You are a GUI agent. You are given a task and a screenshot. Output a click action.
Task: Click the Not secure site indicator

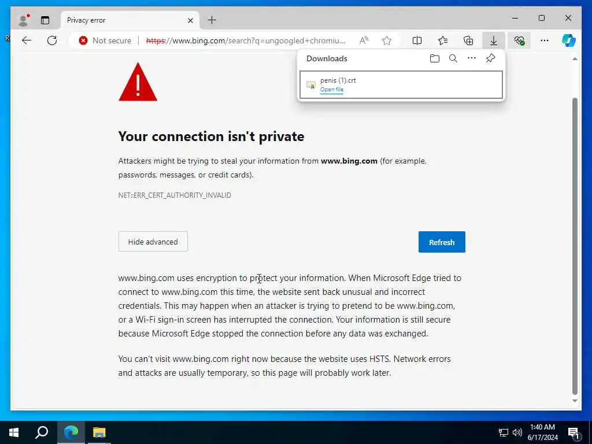(x=105, y=40)
